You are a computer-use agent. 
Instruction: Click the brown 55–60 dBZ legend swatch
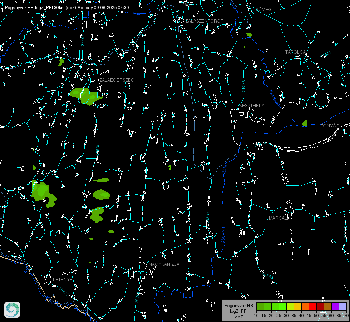point(328,306)
